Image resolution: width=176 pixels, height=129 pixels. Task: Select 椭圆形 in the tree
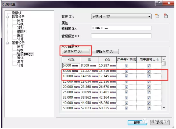coord(22,32)
